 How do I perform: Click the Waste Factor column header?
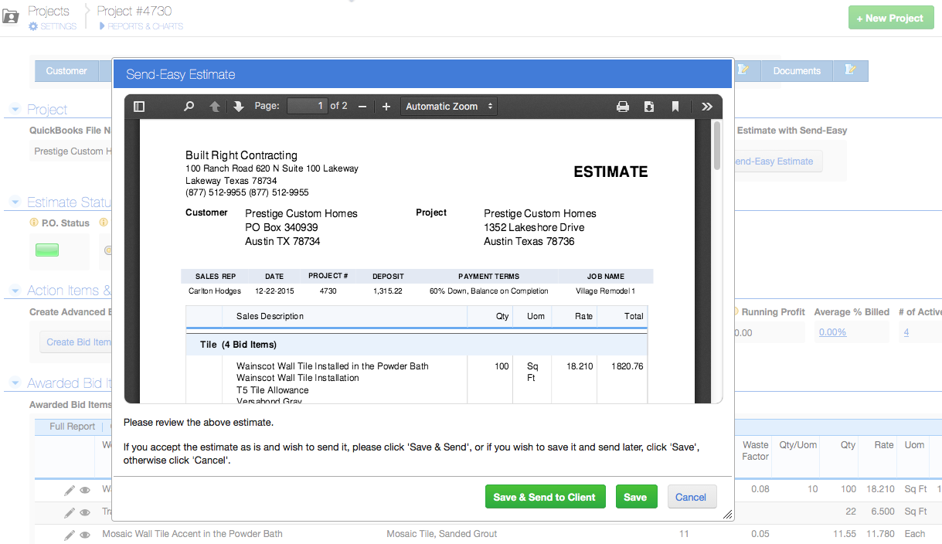[x=755, y=450]
